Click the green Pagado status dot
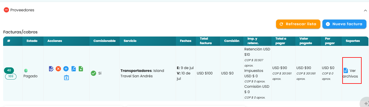Viewport: 369px width, 107px height. click(x=26, y=70)
